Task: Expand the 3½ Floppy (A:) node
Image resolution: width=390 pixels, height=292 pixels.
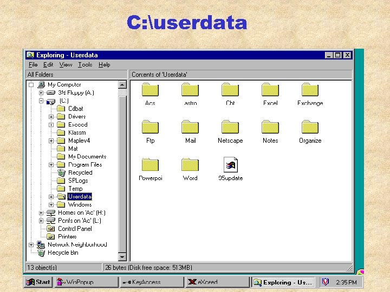Action: (41, 93)
